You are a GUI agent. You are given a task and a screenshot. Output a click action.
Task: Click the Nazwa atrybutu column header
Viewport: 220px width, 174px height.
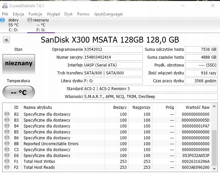pos(38,107)
